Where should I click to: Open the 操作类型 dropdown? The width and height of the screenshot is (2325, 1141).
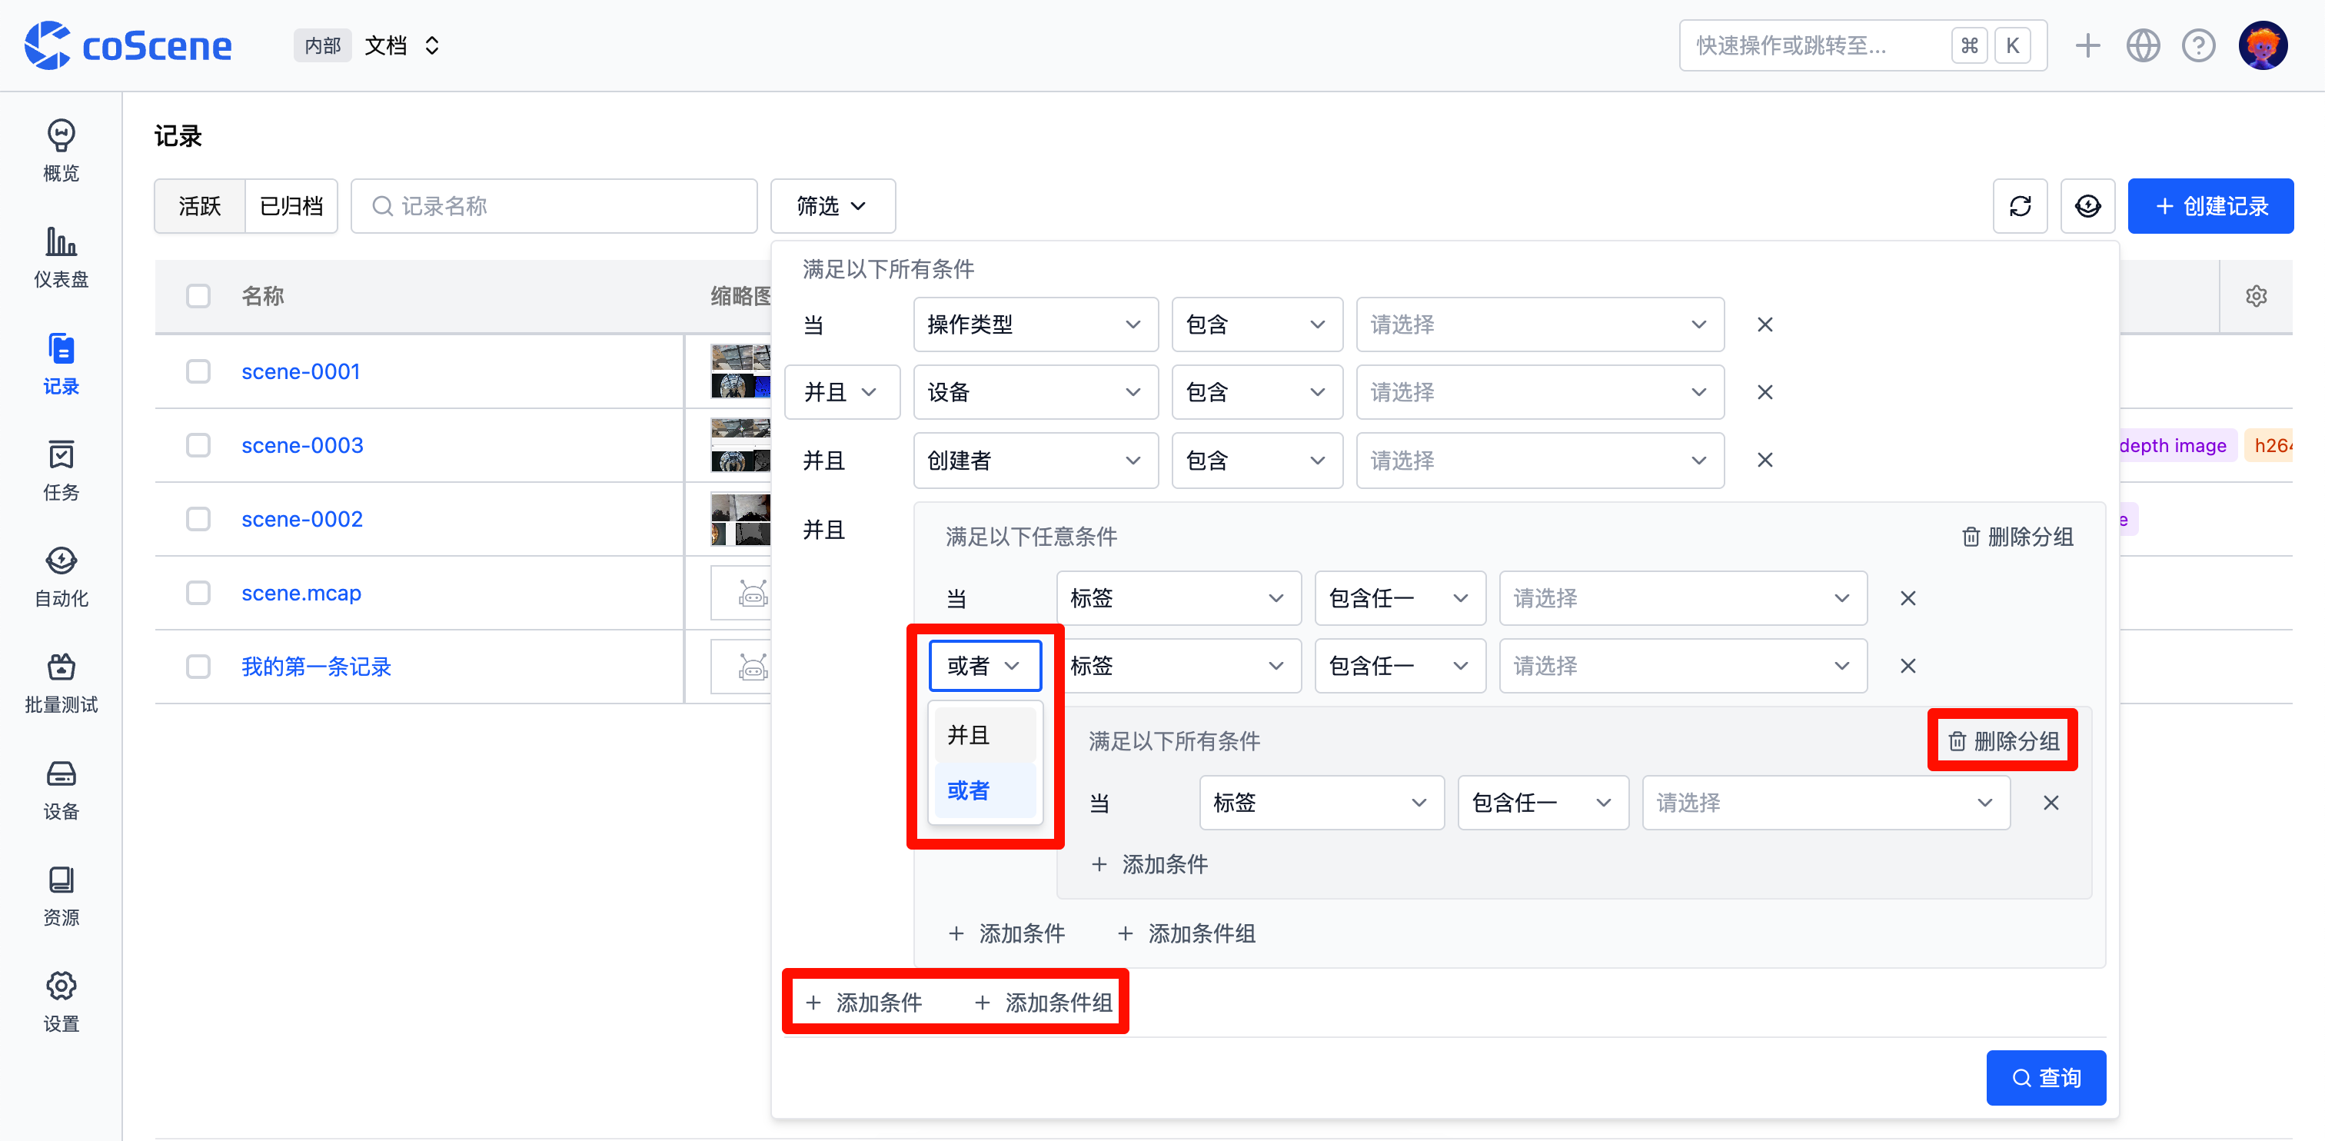pyautogui.click(x=1034, y=324)
